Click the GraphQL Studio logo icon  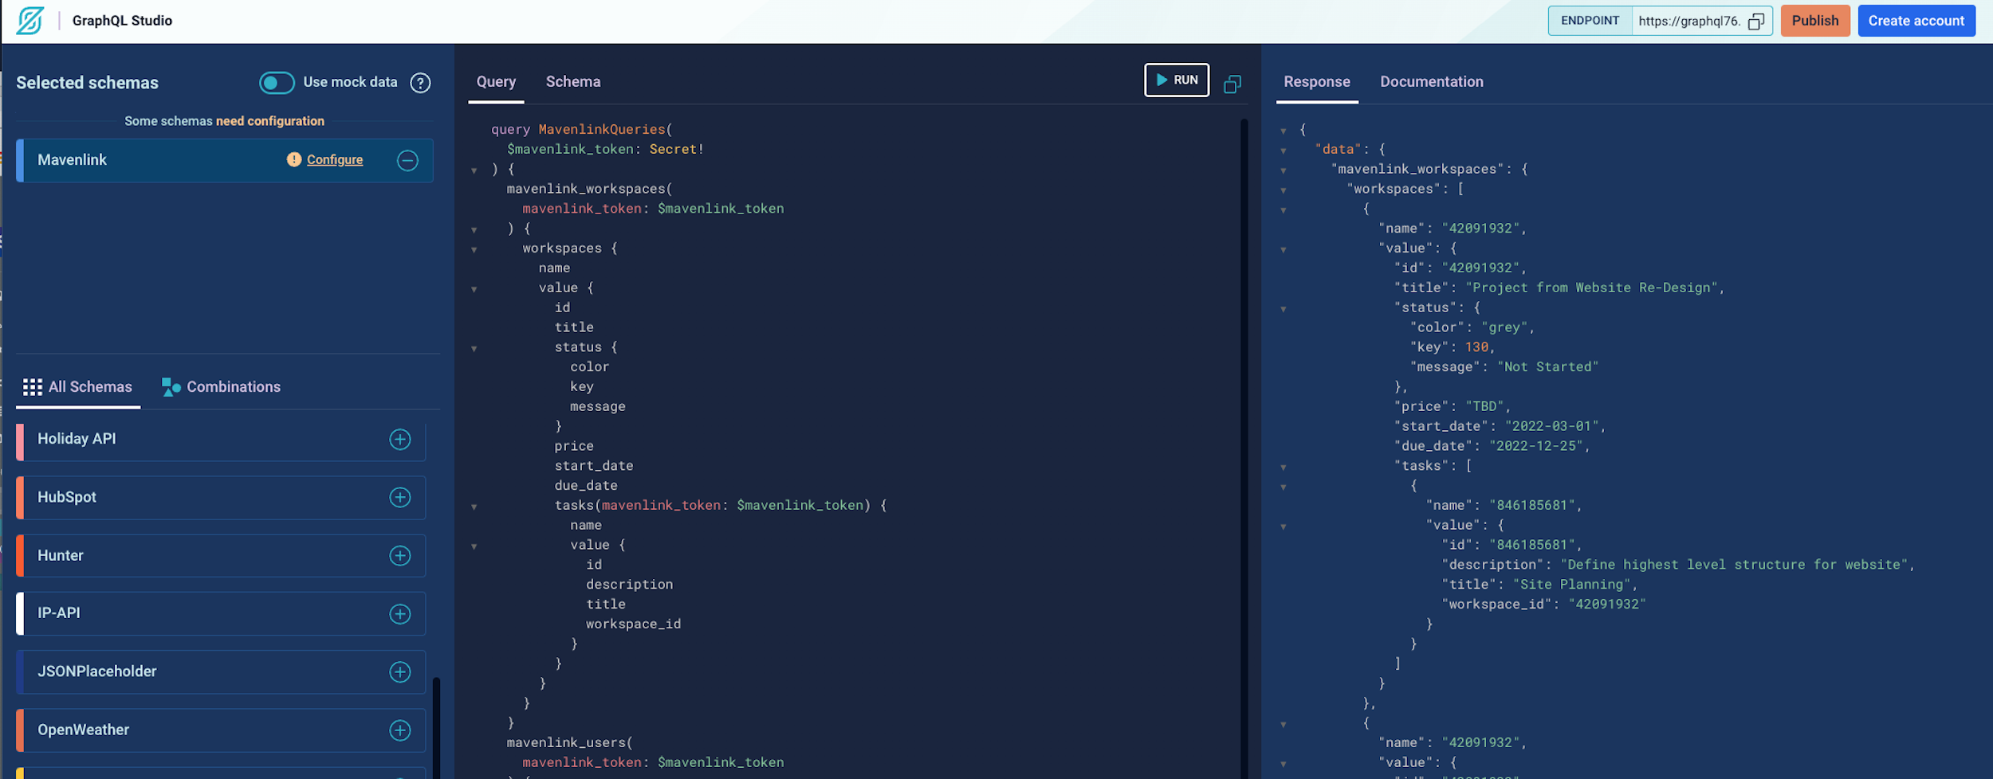tap(30, 21)
